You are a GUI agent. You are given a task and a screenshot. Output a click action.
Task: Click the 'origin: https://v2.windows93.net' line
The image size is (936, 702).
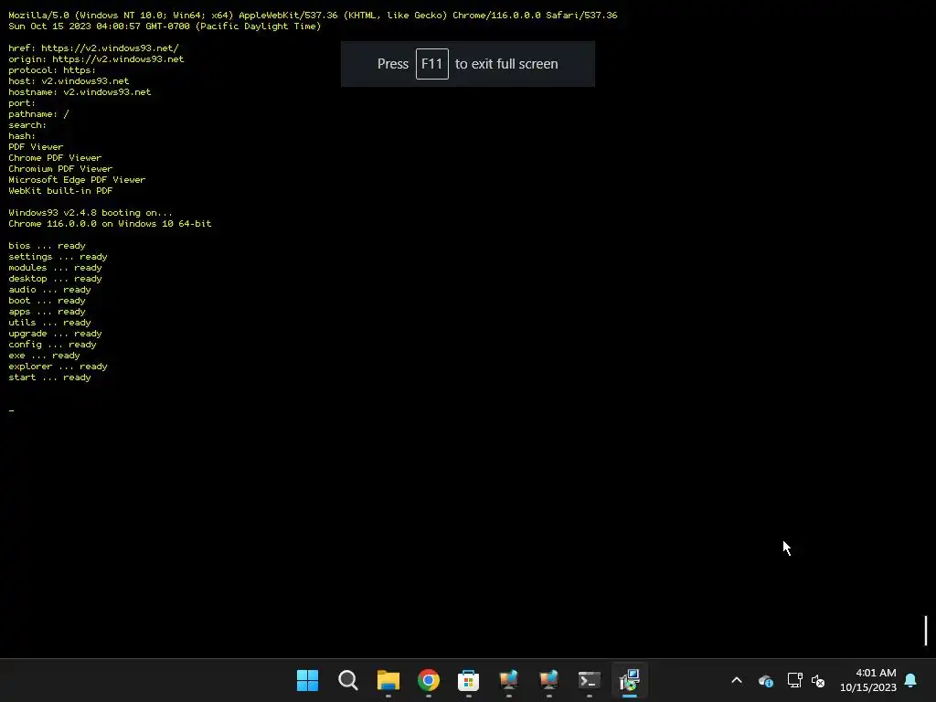coord(96,59)
